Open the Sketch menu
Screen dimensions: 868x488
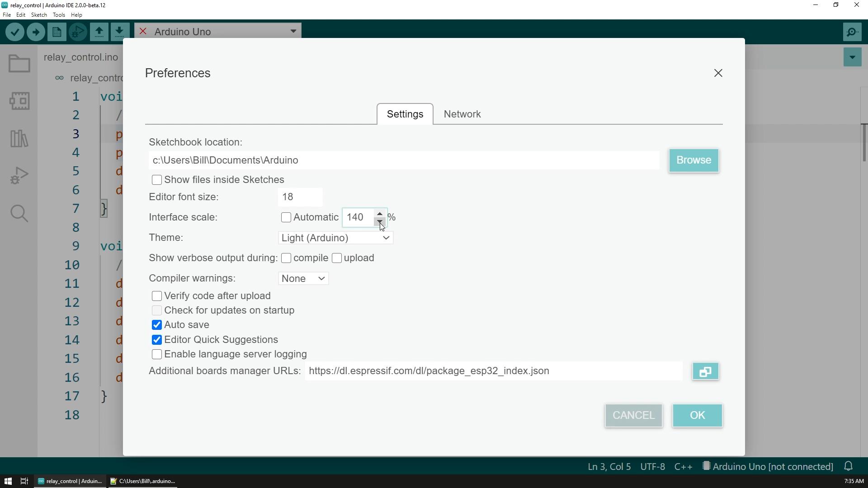[39, 15]
